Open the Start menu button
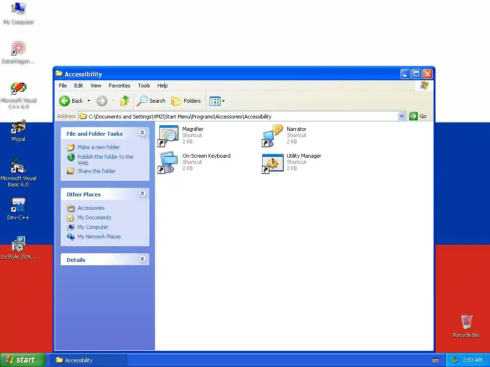The width and height of the screenshot is (490, 367). coord(23,360)
